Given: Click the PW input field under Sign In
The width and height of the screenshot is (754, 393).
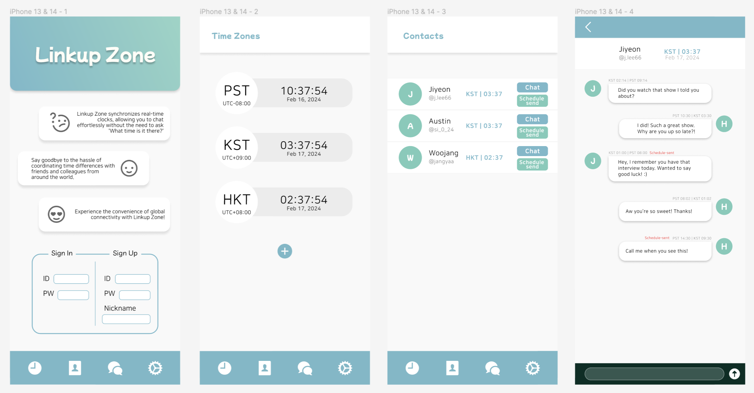Looking at the screenshot, I should pyautogui.click(x=72, y=294).
